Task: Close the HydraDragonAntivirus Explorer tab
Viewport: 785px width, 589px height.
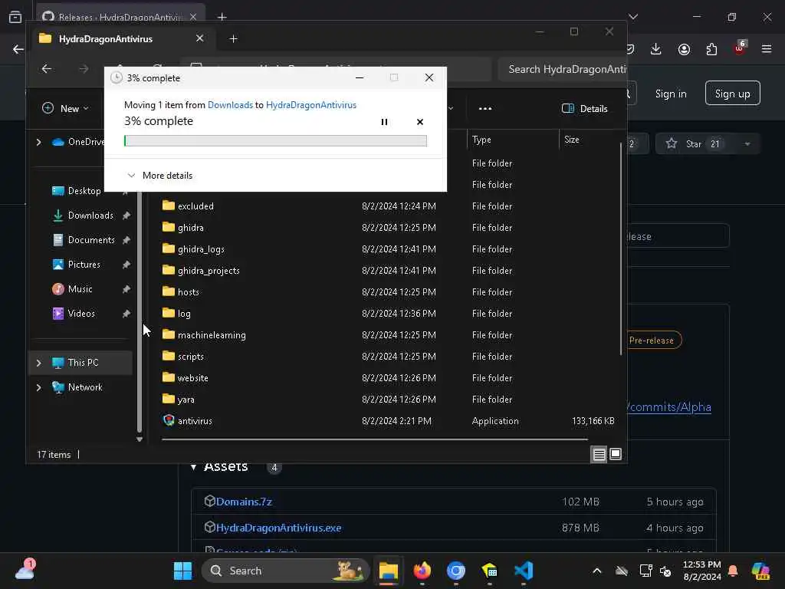Action: (x=200, y=38)
